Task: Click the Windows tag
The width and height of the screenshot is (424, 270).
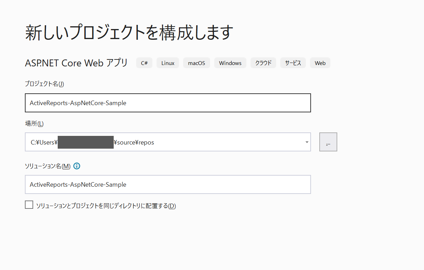Action: click(230, 63)
